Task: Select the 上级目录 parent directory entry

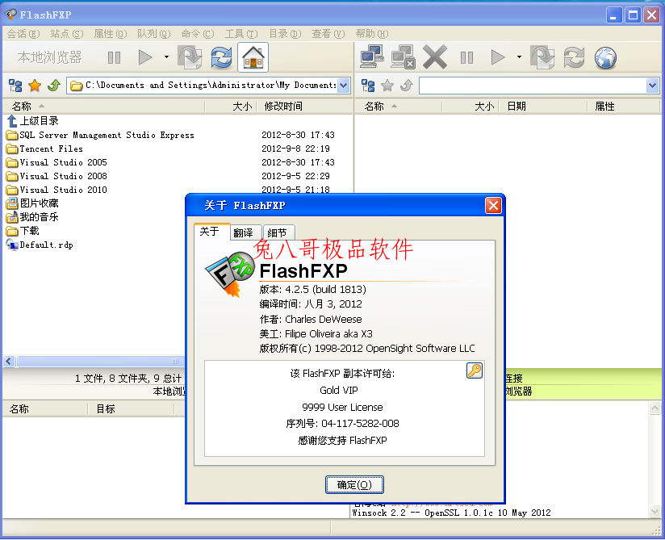Action: click(33, 121)
